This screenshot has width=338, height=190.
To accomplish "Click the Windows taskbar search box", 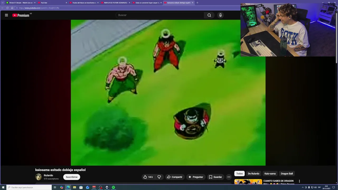I will pyautogui.click(x=29, y=187).
